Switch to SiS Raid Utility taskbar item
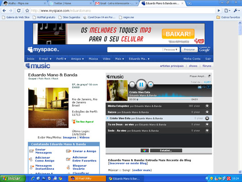Image resolution: width=242 pixels, height=182 pixels. [87, 179]
